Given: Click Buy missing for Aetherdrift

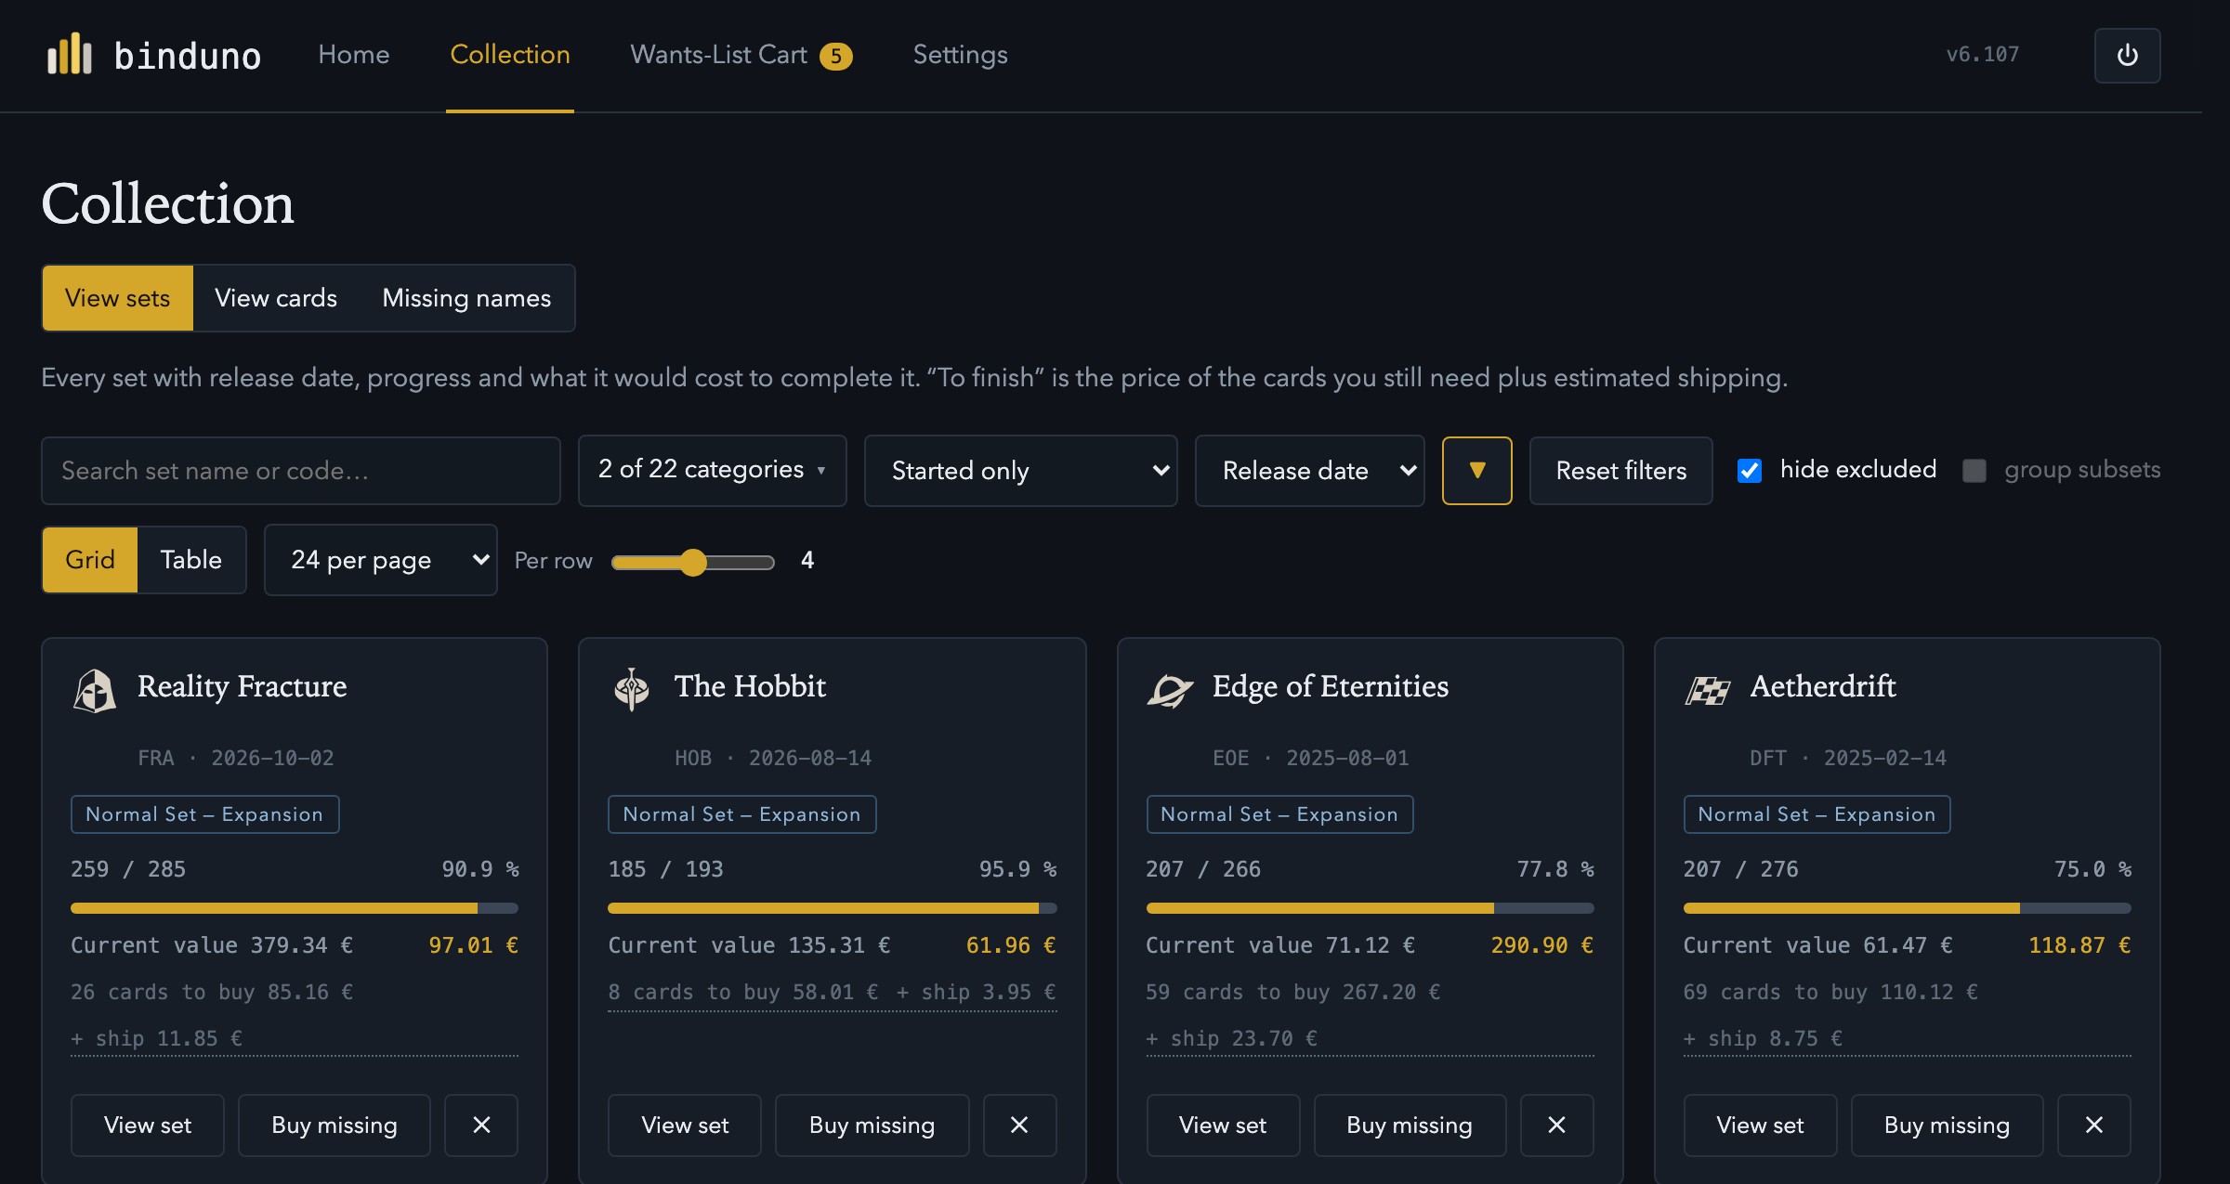Looking at the screenshot, I should point(1947,1125).
